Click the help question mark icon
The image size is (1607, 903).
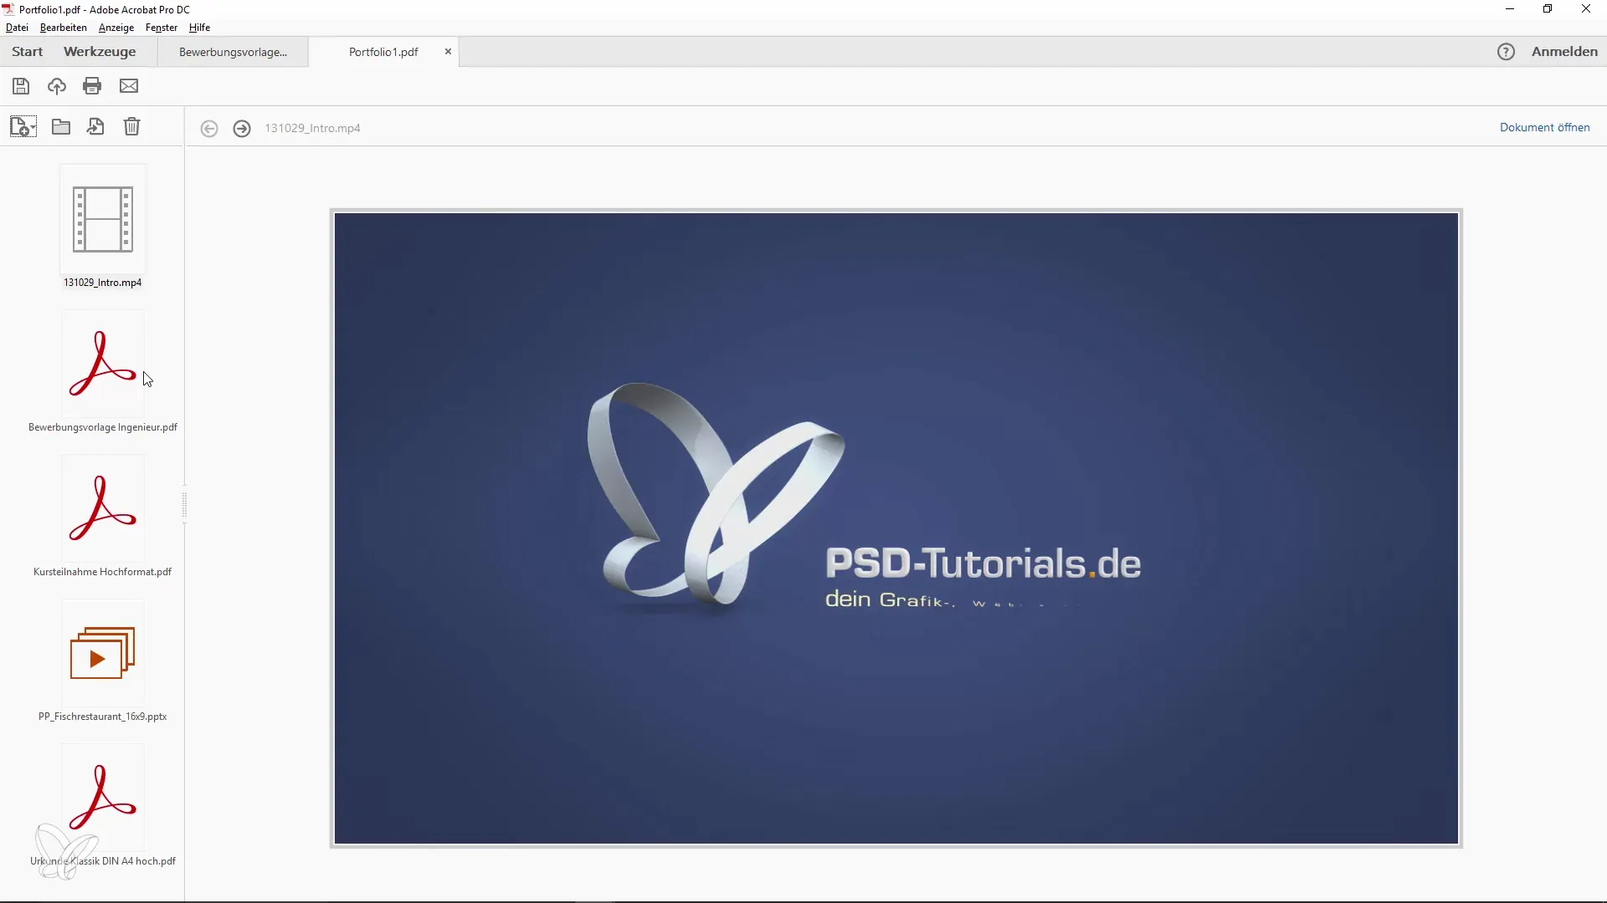(1506, 52)
